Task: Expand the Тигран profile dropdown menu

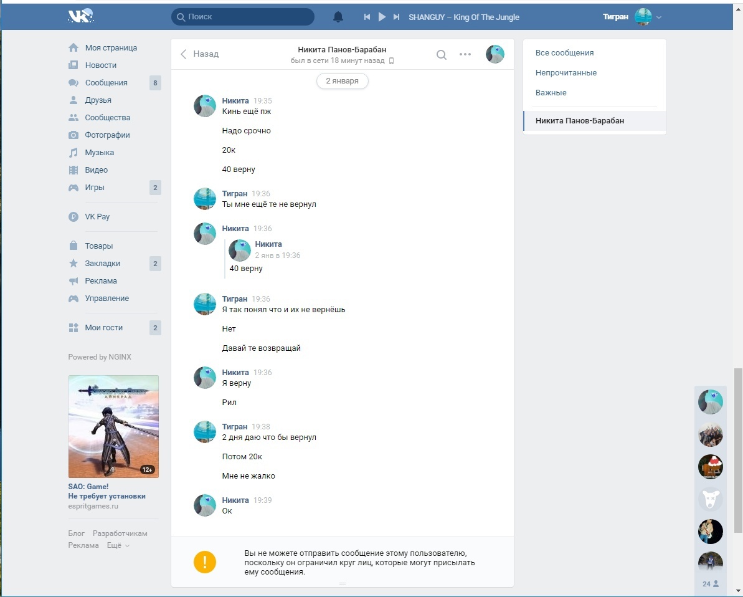Action: click(x=659, y=17)
